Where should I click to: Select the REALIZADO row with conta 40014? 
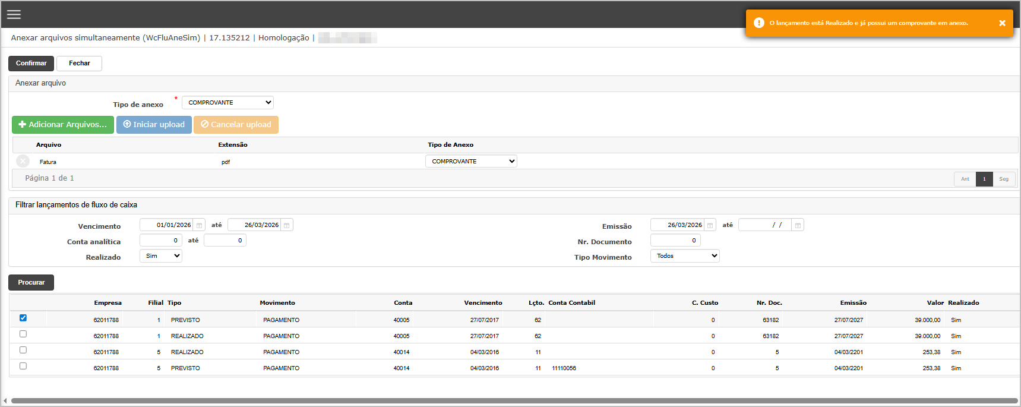coord(23,350)
